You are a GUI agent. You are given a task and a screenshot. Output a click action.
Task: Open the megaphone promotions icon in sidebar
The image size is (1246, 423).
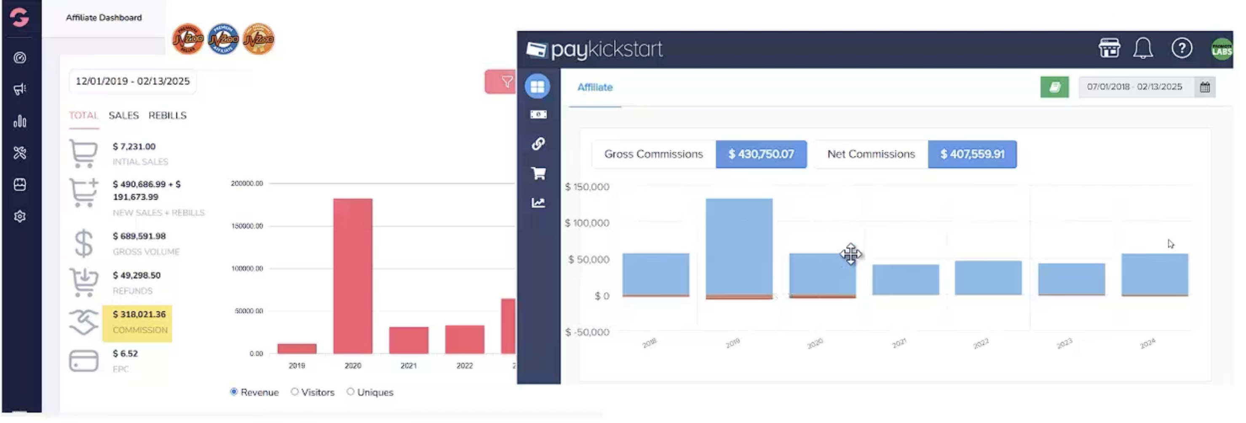(x=20, y=89)
